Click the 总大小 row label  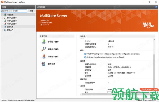[x=87, y=41]
